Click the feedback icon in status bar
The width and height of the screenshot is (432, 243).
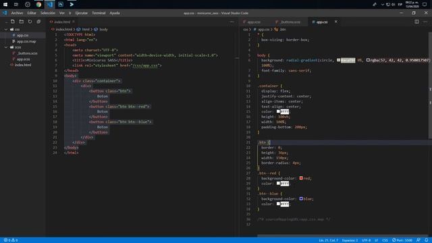418,240
